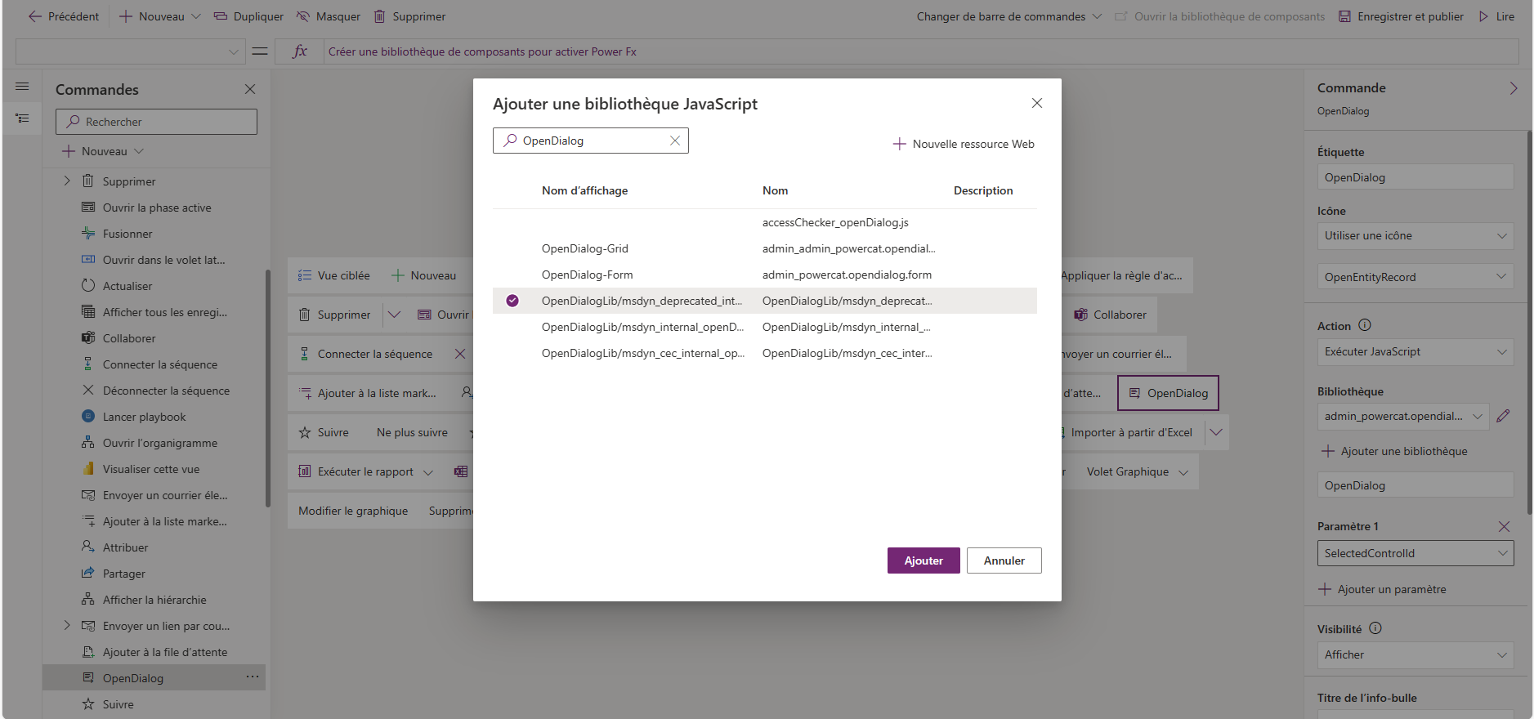
Task: Select the OpenDialog-Grid library row
Action: 764,248
